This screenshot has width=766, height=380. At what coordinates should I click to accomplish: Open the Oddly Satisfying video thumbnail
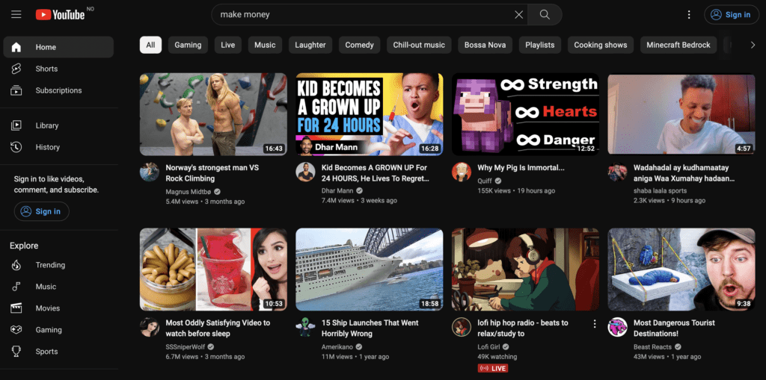[213, 270]
